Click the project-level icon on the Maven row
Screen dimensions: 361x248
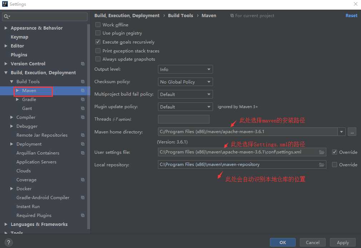pyautogui.click(x=83, y=91)
